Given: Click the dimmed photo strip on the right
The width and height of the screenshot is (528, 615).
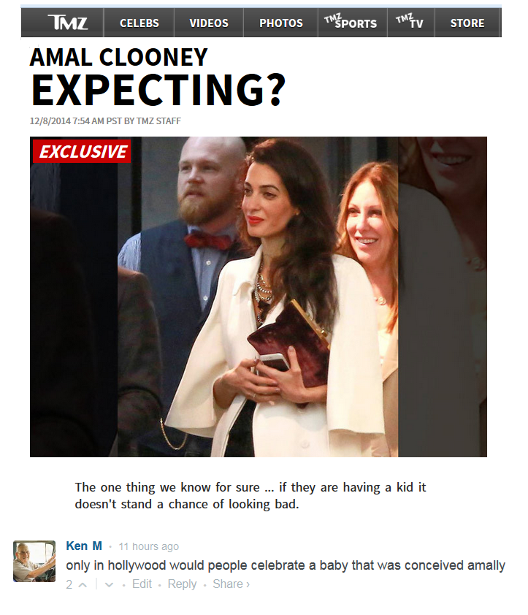Looking at the screenshot, I should click(x=443, y=297).
